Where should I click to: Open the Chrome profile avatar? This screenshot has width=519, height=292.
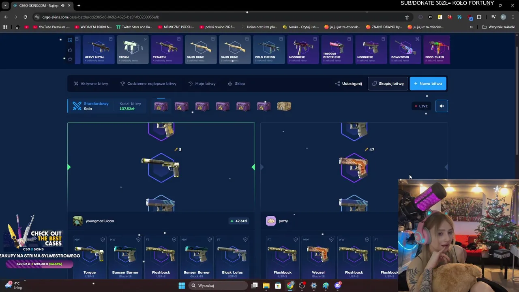point(503,17)
